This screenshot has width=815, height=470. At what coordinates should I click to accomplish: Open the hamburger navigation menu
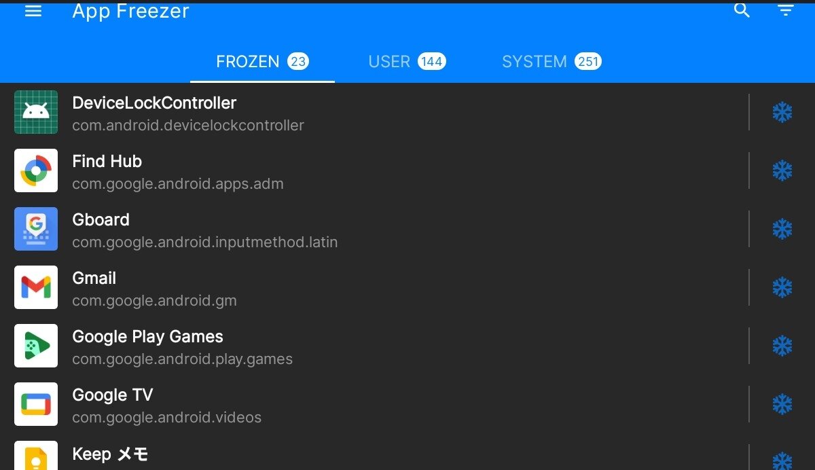coord(33,11)
